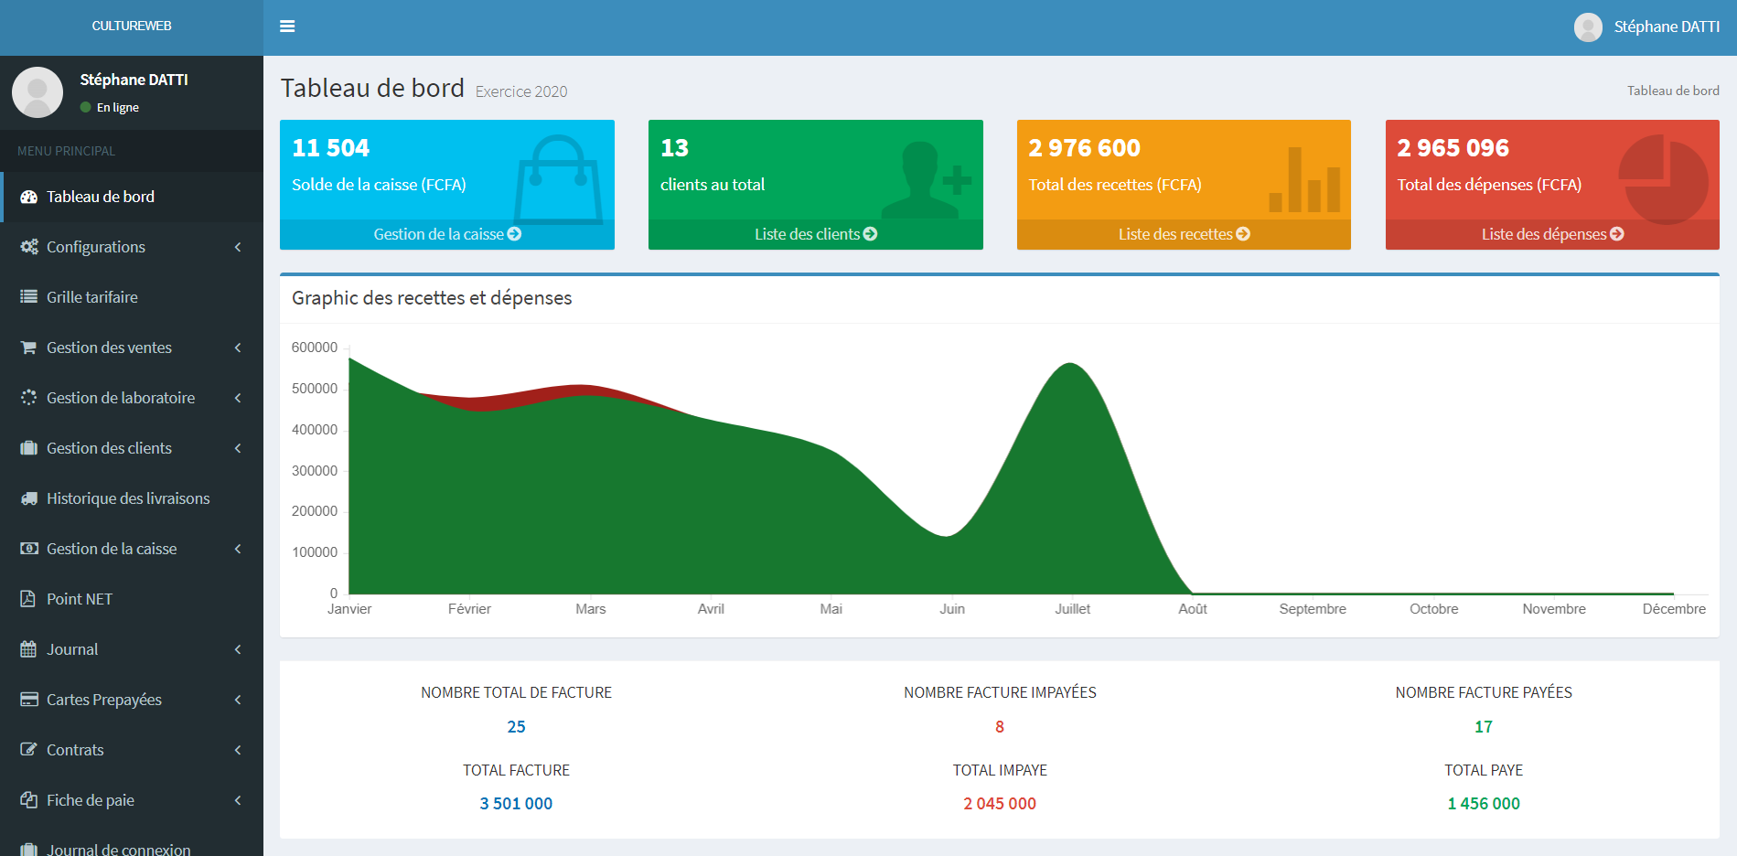Click the truck icon for Historique des livraisons
The width and height of the screenshot is (1737, 856).
point(29,498)
